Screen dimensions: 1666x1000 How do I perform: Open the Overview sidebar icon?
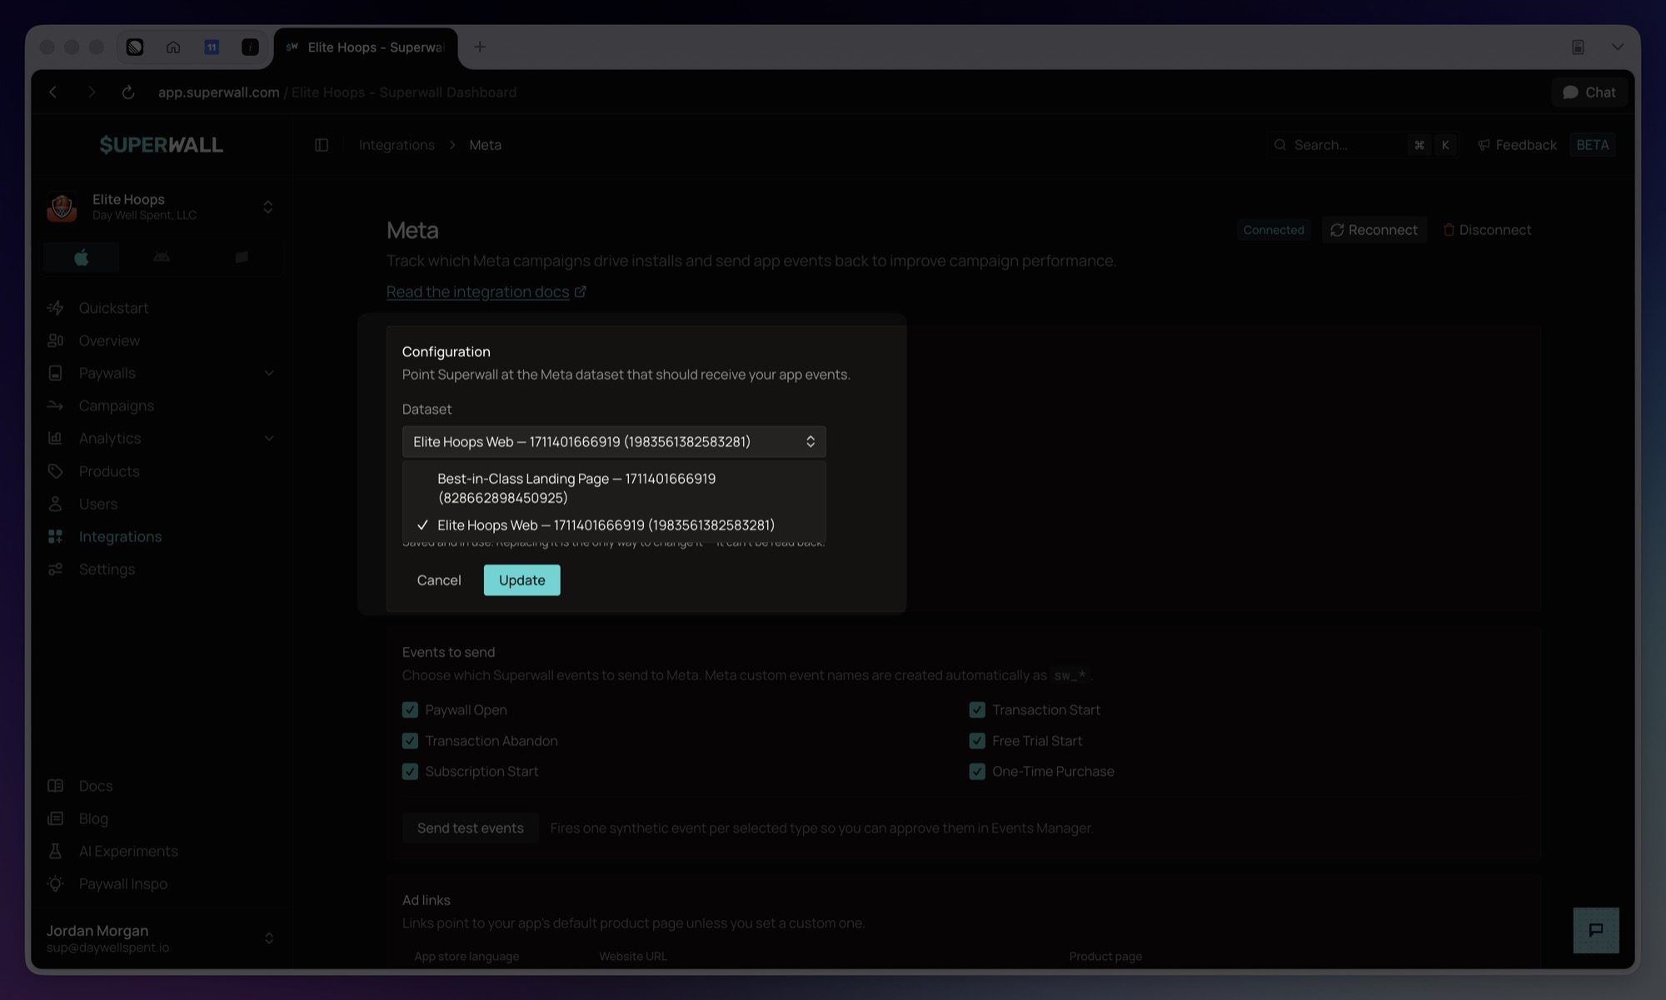pyautogui.click(x=56, y=341)
